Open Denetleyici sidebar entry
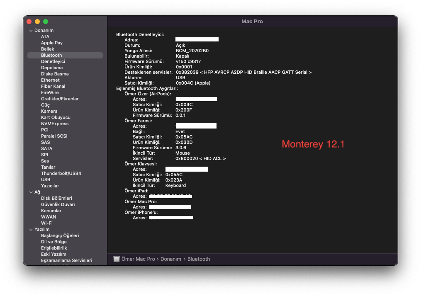Screen dimensions: 421x296 (x=53, y=61)
